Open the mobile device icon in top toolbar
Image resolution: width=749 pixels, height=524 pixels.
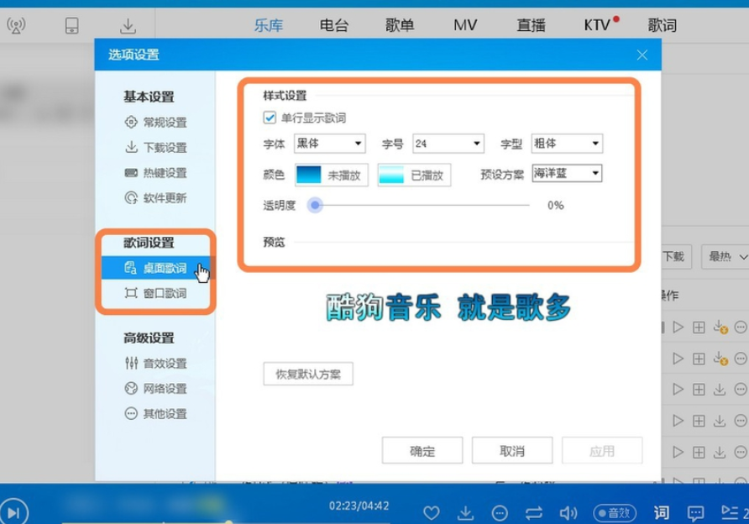pyautogui.click(x=71, y=25)
